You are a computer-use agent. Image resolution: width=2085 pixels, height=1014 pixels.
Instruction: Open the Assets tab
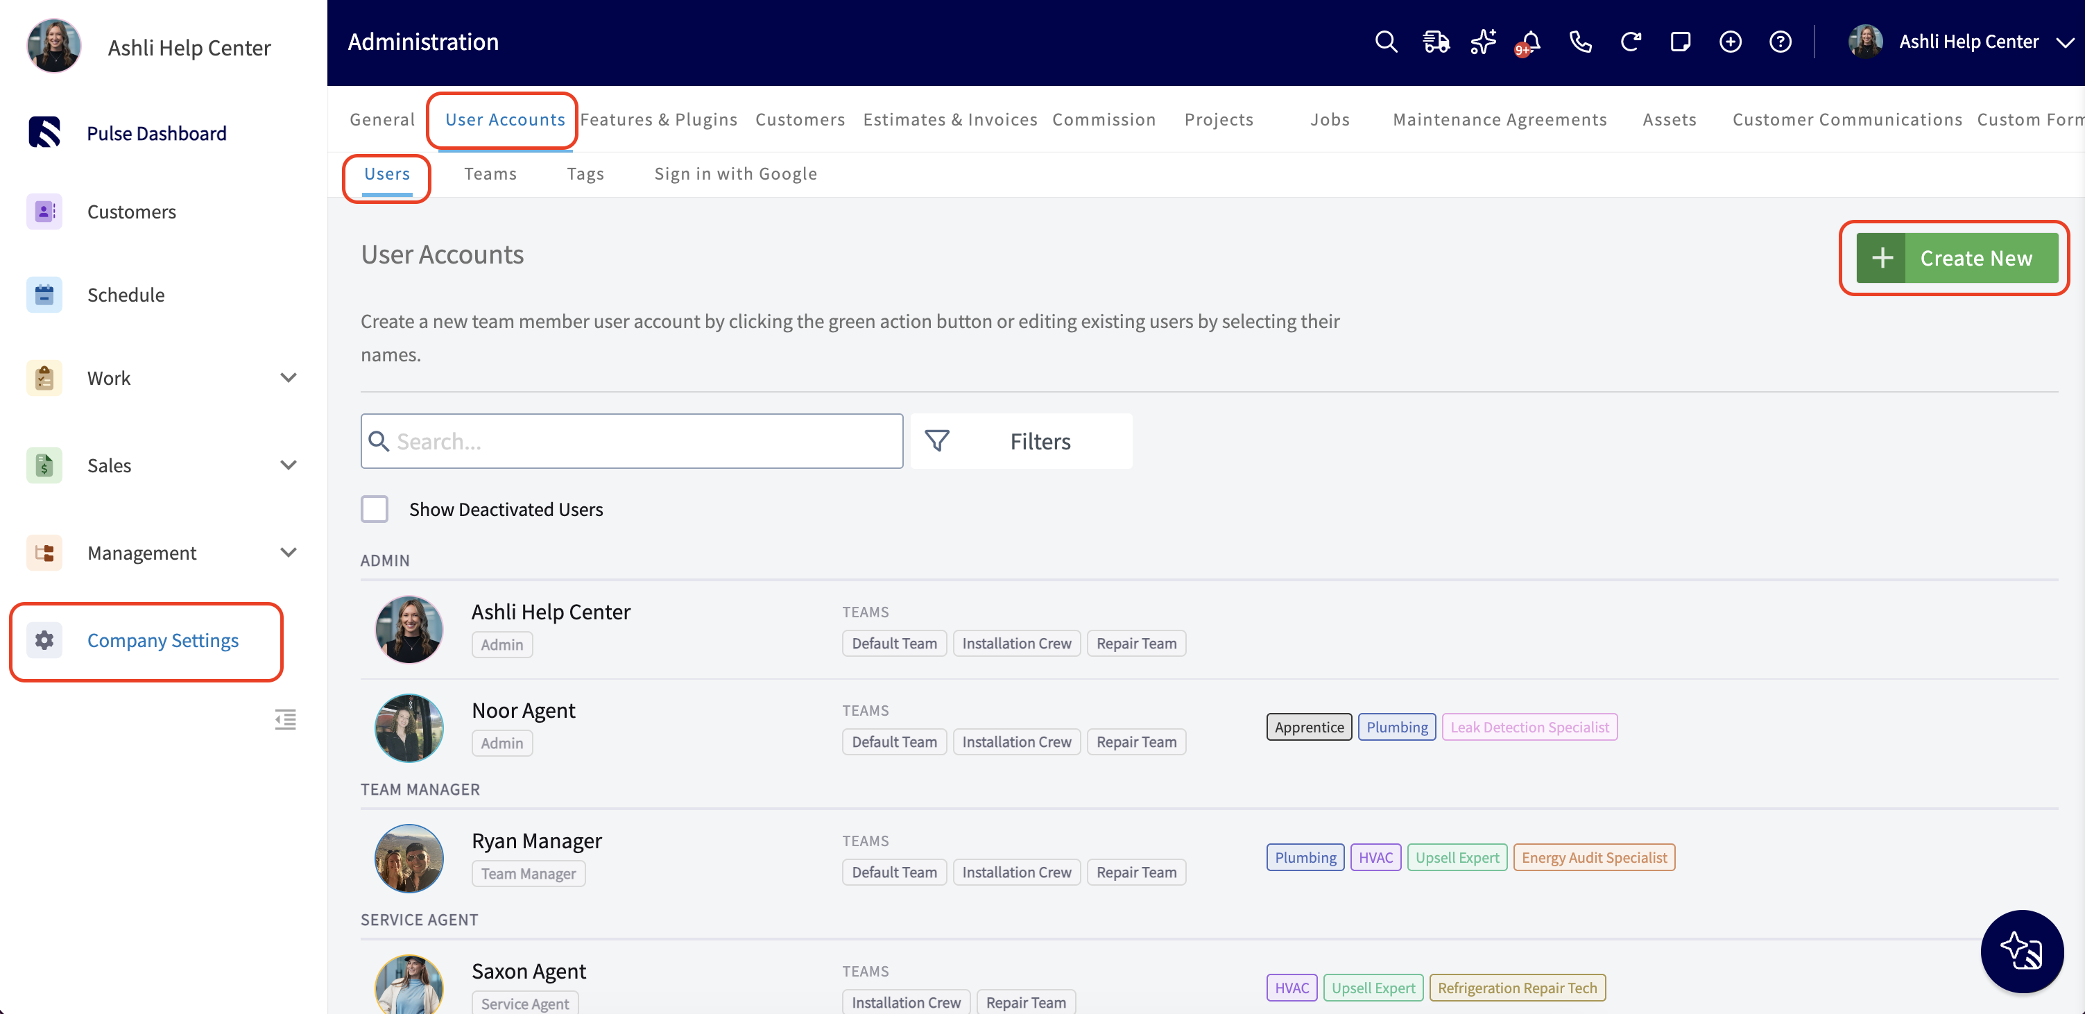click(x=1669, y=119)
